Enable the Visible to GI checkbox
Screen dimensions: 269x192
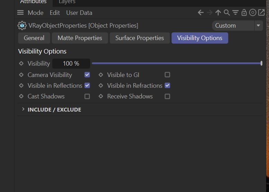pos(167,75)
